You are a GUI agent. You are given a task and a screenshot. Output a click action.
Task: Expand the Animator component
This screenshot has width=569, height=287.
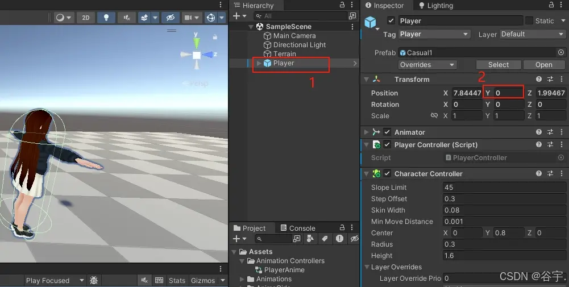(367, 132)
